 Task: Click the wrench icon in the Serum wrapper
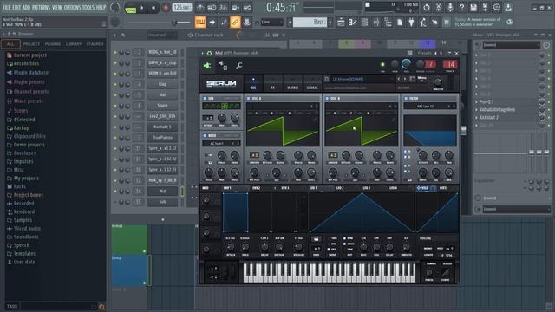(239, 66)
